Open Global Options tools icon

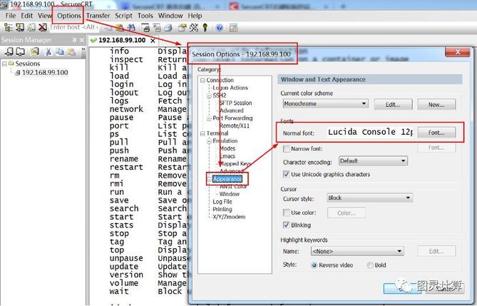(x=194, y=28)
